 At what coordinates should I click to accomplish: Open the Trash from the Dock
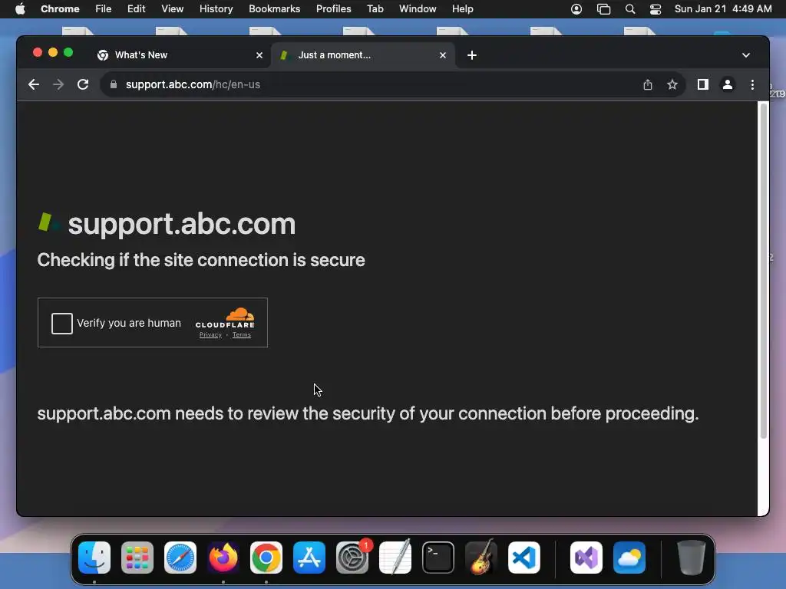point(692,558)
